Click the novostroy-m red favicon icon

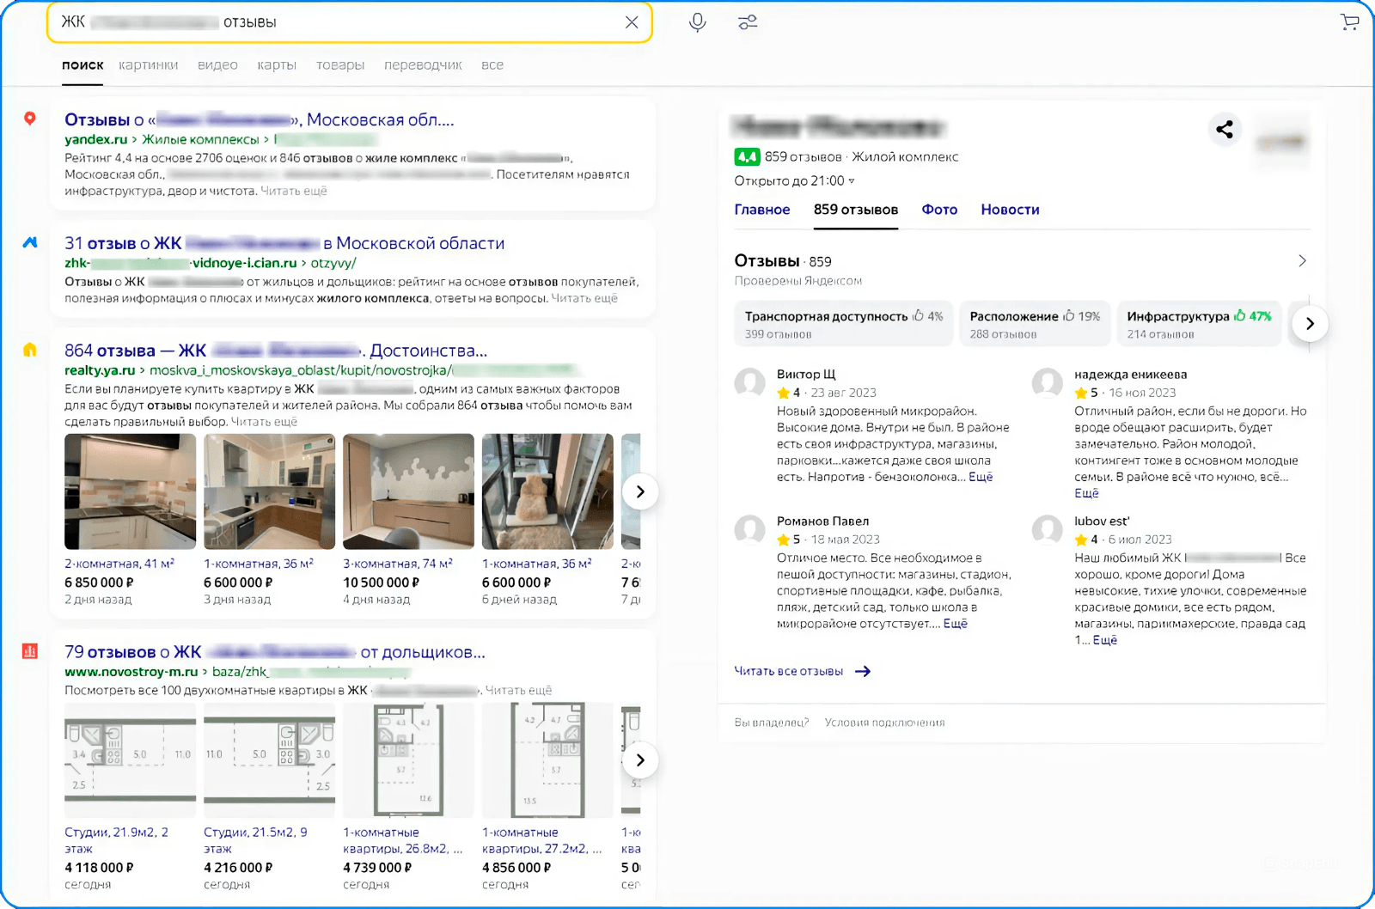(x=30, y=651)
